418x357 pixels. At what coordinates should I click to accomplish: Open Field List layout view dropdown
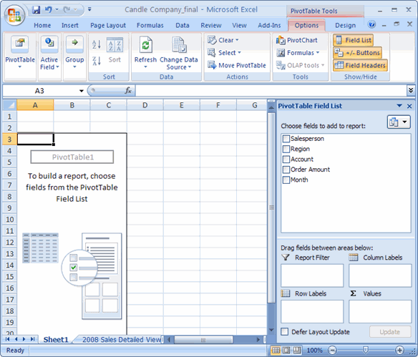pyautogui.click(x=399, y=122)
